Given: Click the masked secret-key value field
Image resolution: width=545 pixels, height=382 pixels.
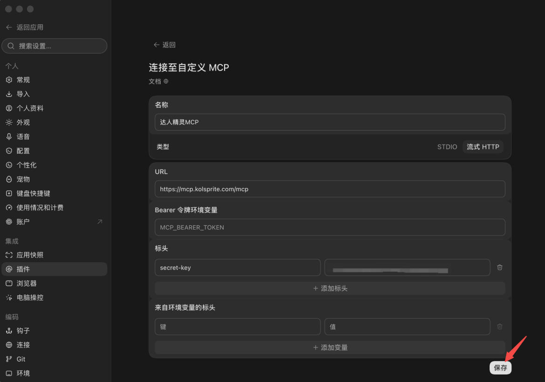Looking at the screenshot, I should coord(408,268).
